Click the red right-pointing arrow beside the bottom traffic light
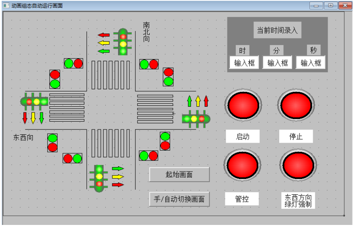 click(118, 185)
